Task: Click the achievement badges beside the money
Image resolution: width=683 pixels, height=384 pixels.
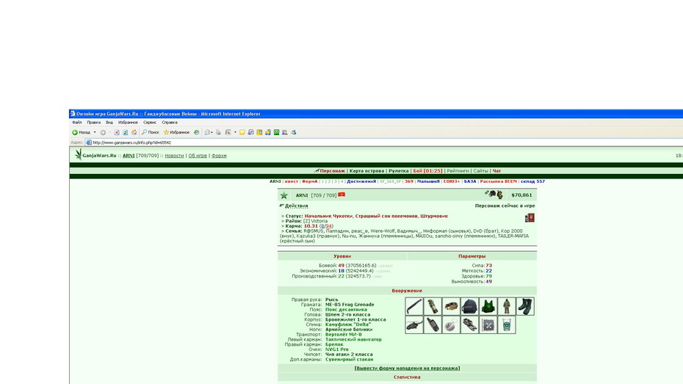Action: pos(494,195)
